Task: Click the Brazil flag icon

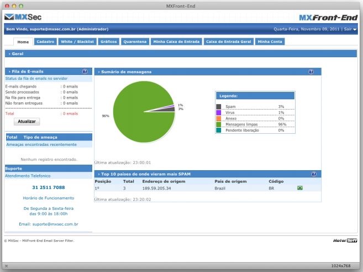Action: [x=300, y=188]
